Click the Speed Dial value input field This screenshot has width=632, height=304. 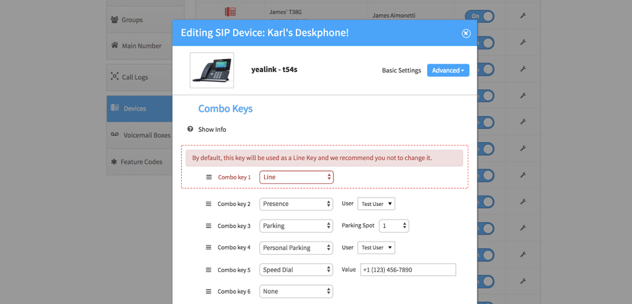[408, 270]
